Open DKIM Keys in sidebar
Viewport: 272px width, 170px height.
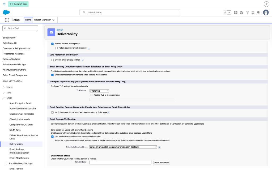(15, 130)
